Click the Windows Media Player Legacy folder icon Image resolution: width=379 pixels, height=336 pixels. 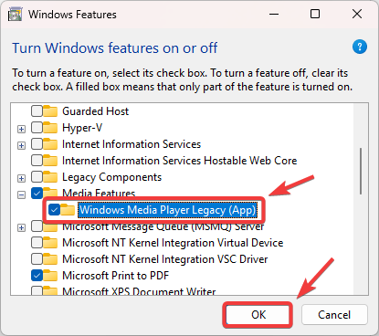[68, 210]
